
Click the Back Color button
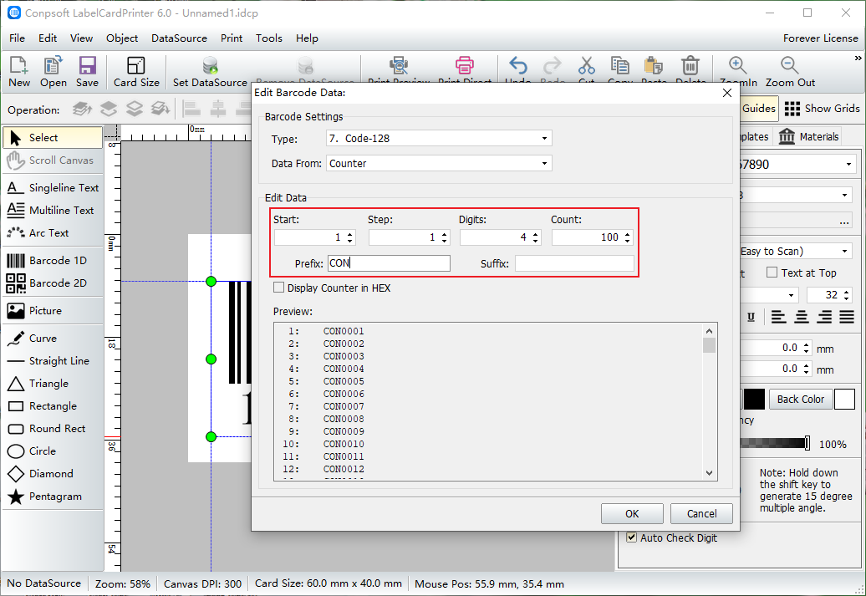(800, 399)
